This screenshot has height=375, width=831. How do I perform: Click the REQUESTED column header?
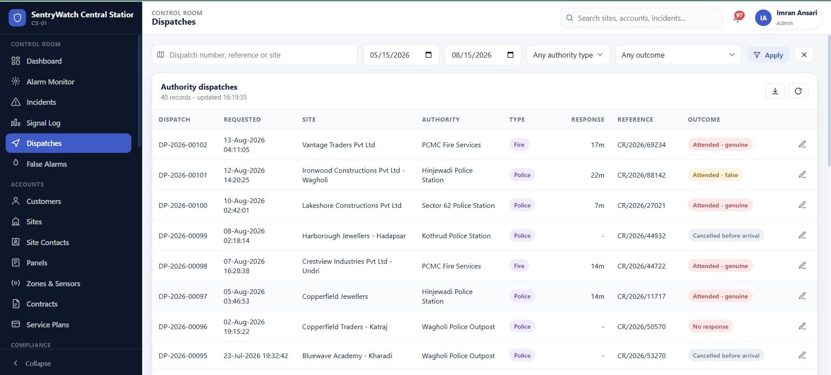coord(242,119)
